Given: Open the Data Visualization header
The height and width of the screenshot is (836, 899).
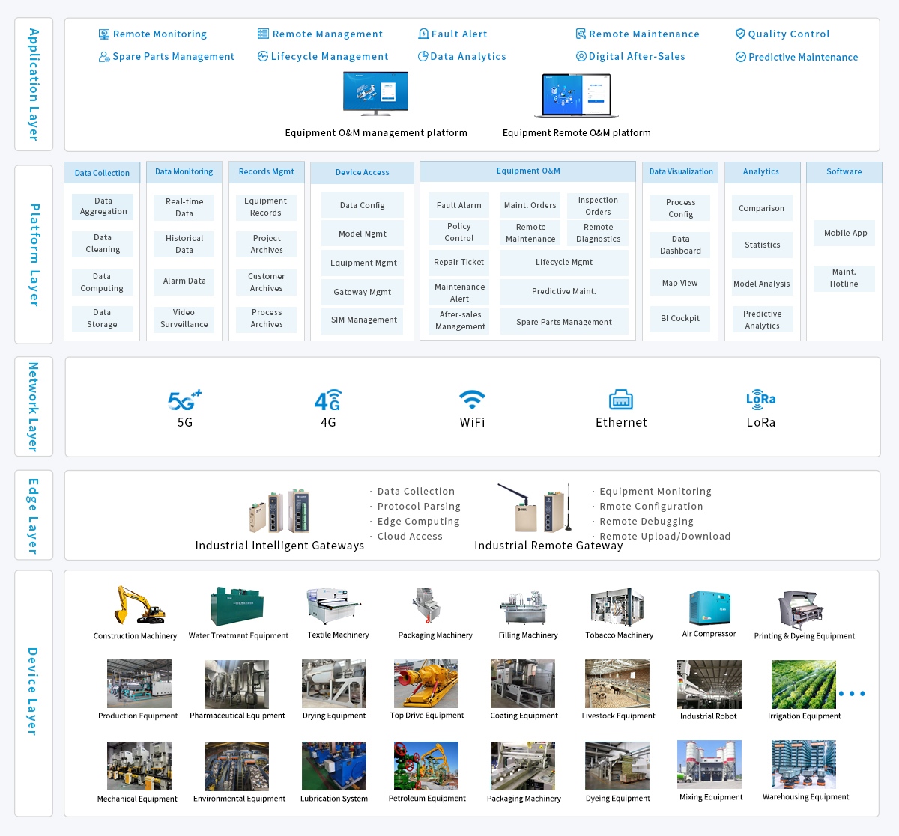Looking at the screenshot, I should 680,172.
